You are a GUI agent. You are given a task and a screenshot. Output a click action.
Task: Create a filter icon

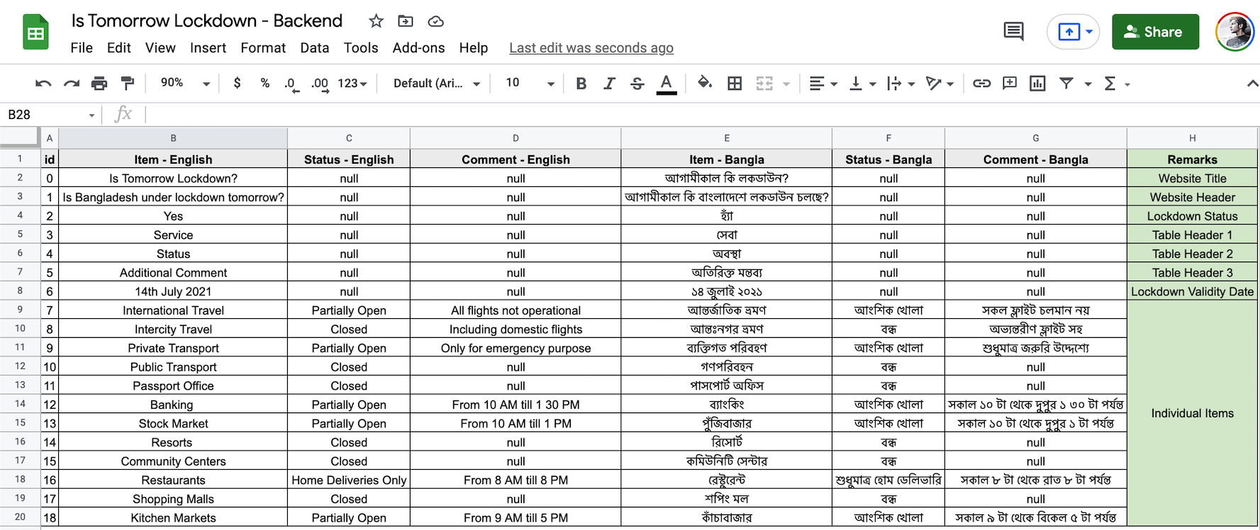coord(1066,84)
